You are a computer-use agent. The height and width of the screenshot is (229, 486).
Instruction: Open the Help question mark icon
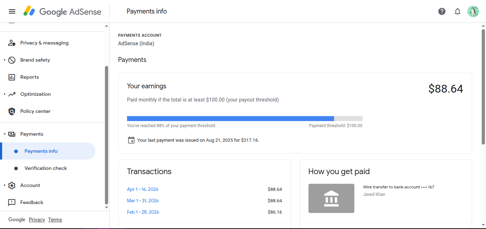pyautogui.click(x=442, y=11)
